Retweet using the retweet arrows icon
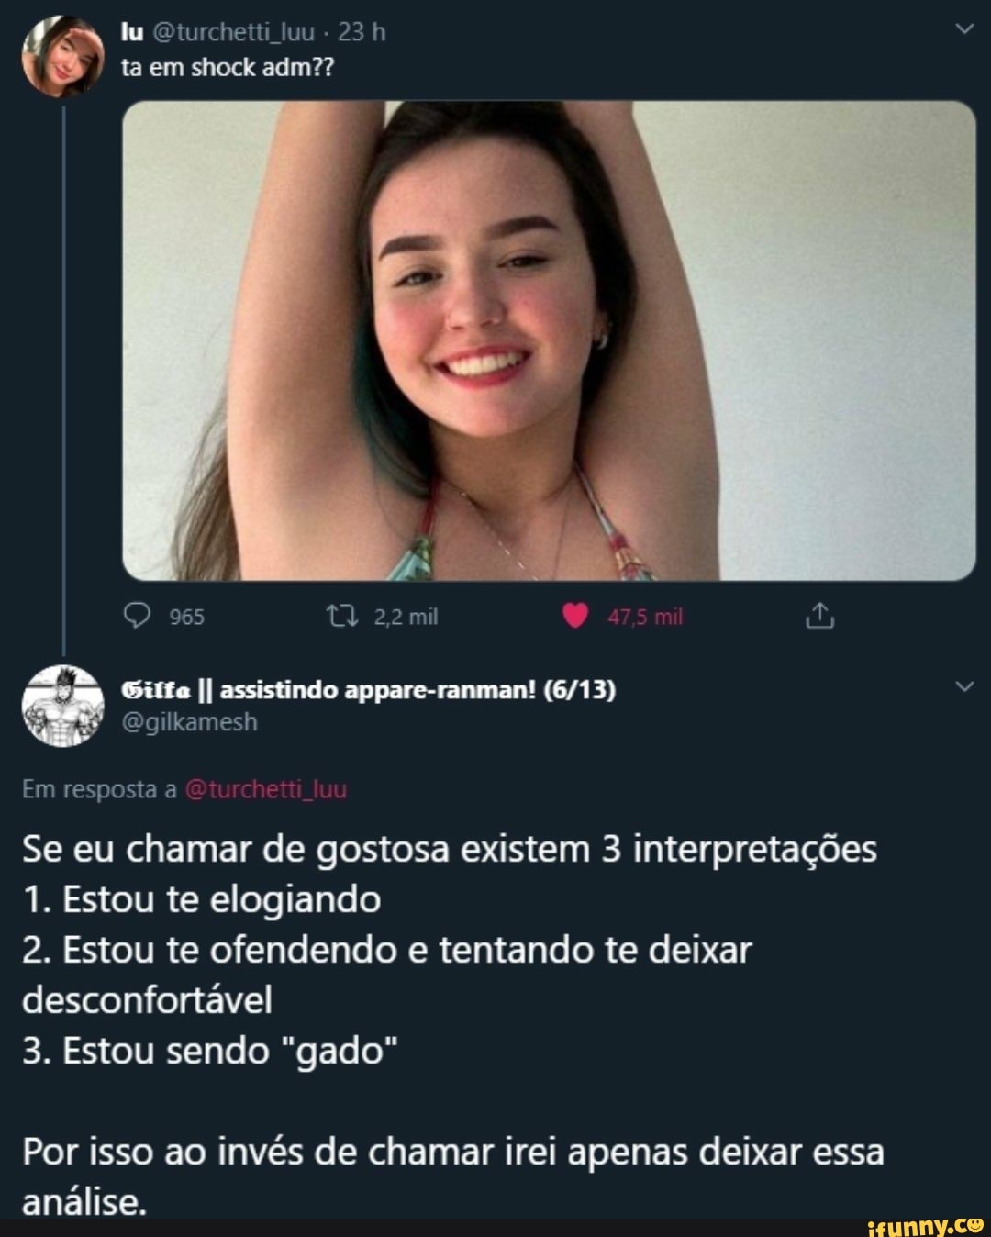 click(x=342, y=616)
